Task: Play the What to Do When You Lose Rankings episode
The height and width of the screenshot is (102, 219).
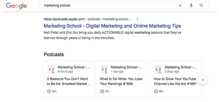Action: point(102,91)
